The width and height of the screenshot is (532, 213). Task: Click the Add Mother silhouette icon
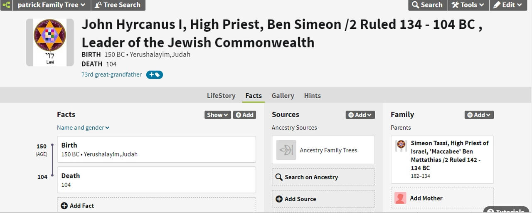(400, 198)
